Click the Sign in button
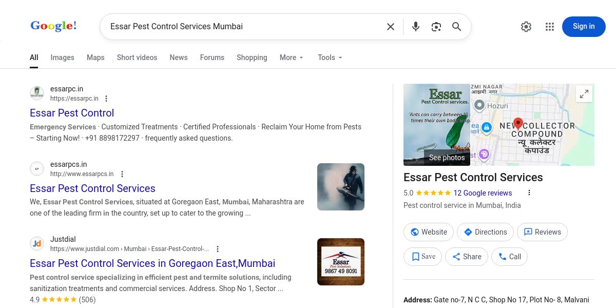 [x=584, y=27]
